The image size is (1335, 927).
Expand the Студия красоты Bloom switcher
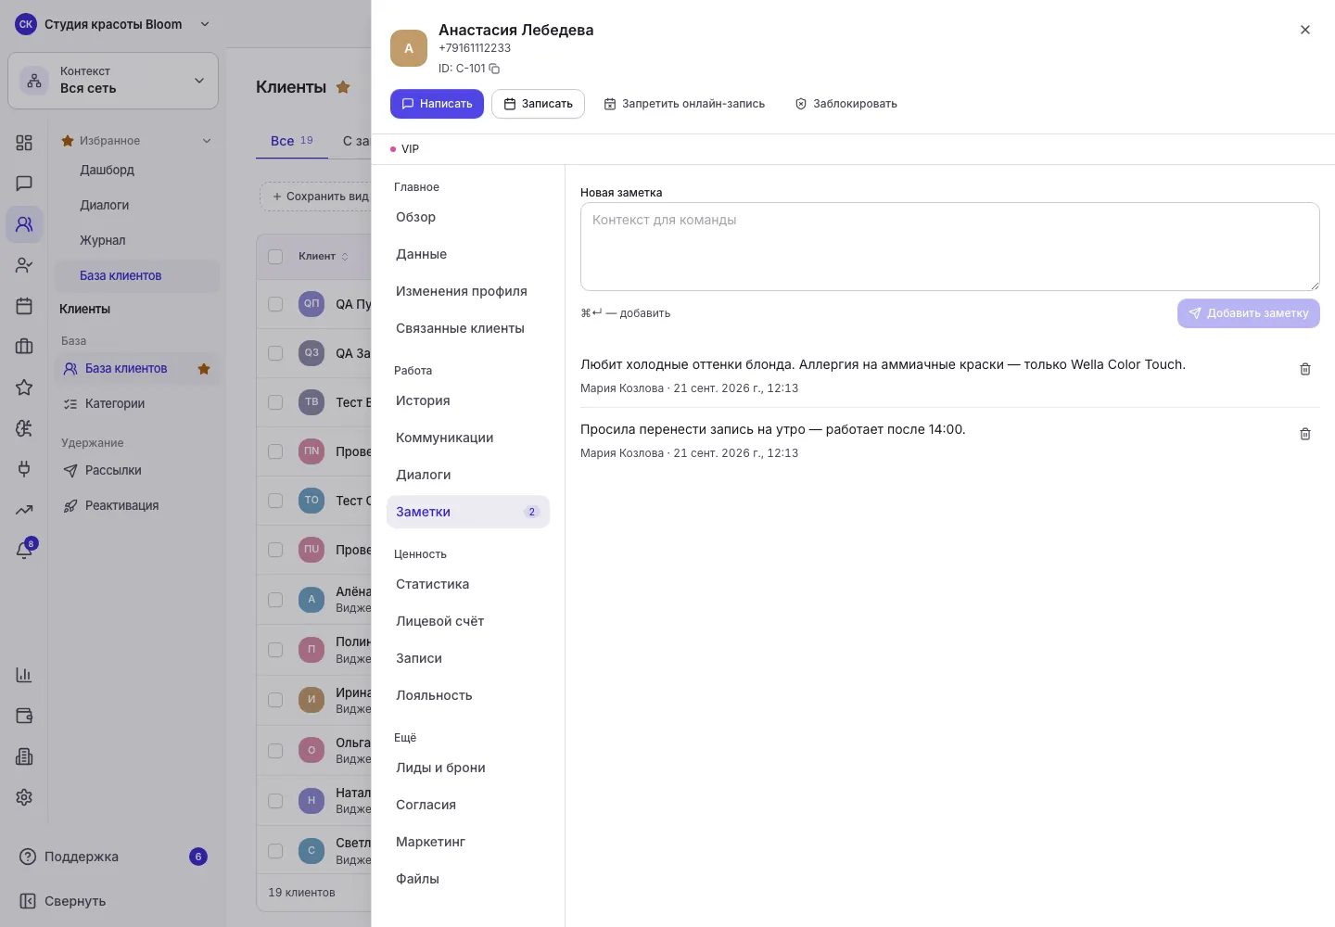click(113, 24)
